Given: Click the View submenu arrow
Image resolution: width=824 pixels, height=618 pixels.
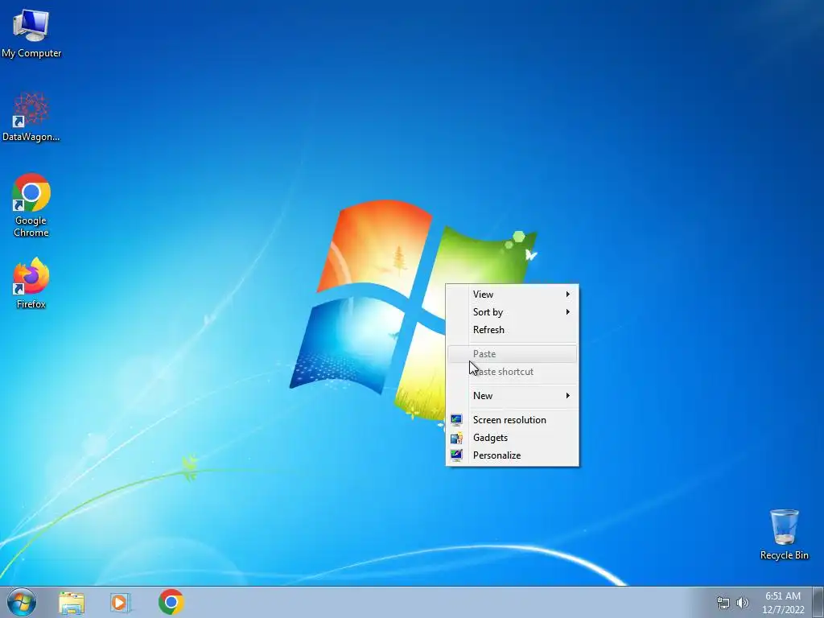Looking at the screenshot, I should (567, 295).
